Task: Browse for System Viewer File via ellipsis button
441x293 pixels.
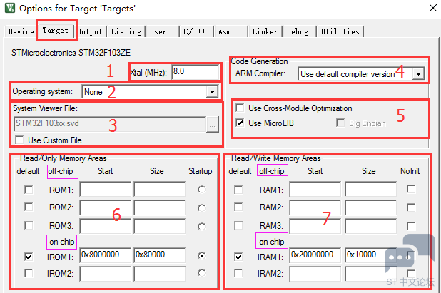Action: pyautogui.click(x=212, y=123)
